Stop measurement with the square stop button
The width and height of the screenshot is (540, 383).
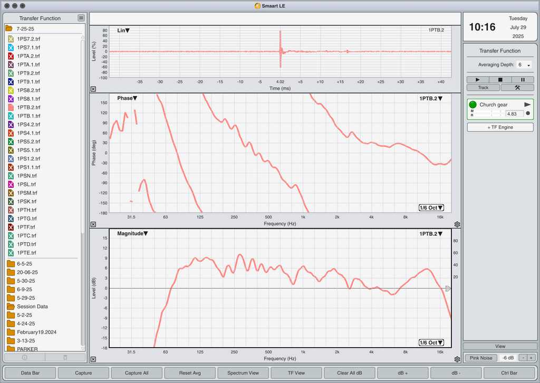click(x=500, y=80)
